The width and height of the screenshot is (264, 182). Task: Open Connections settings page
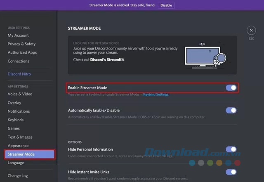pyautogui.click(x=18, y=61)
